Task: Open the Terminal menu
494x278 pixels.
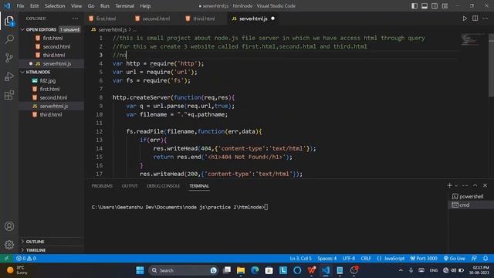Action: 124,6
